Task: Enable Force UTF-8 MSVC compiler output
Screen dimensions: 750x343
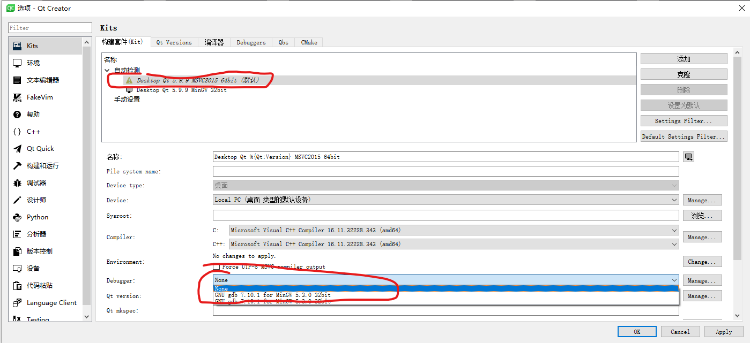Action: click(x=217, y=266)
